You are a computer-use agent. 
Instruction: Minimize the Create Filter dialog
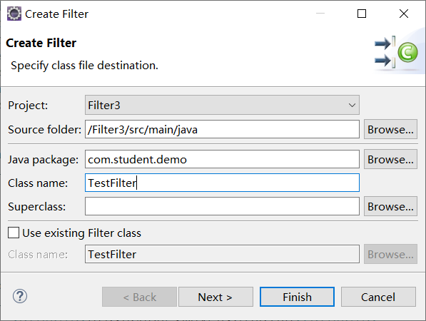pyautogui.click(x=320, y=14)
